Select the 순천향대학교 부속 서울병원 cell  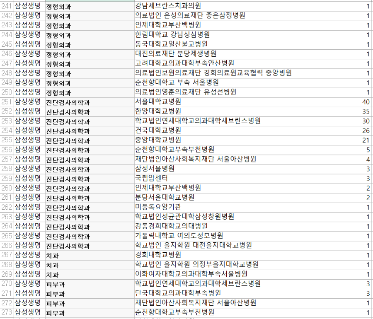pos(237,83)
